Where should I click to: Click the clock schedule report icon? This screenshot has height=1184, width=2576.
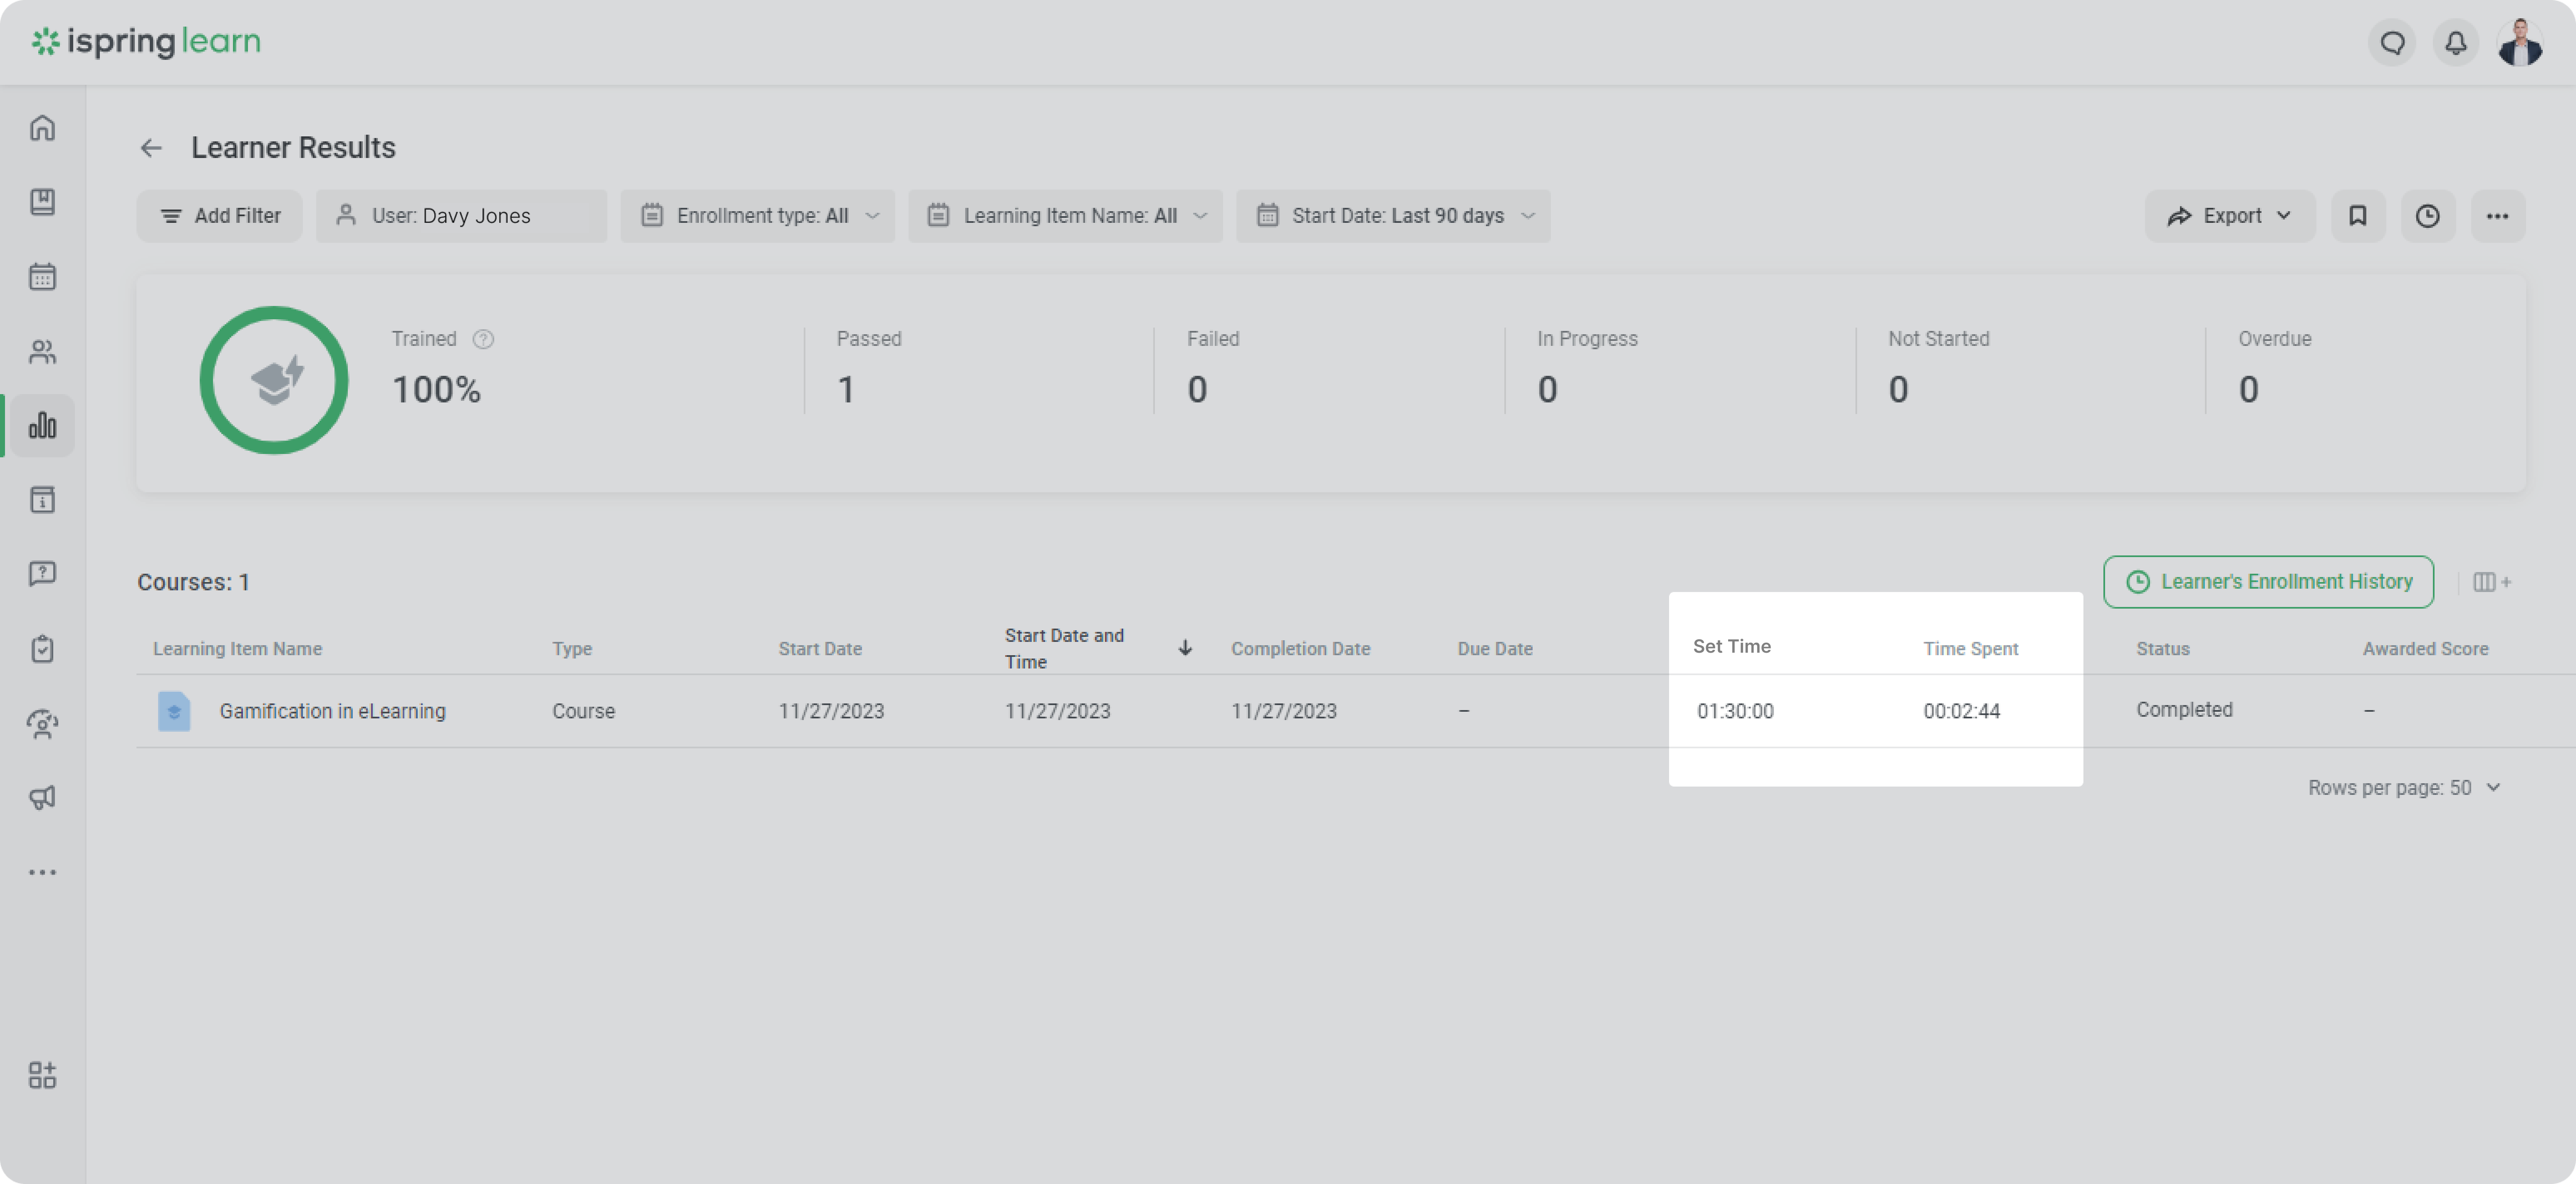coord(2427,216)
